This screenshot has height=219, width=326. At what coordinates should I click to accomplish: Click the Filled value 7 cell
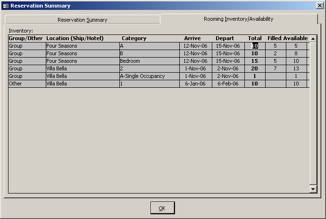tap(275, 69)
